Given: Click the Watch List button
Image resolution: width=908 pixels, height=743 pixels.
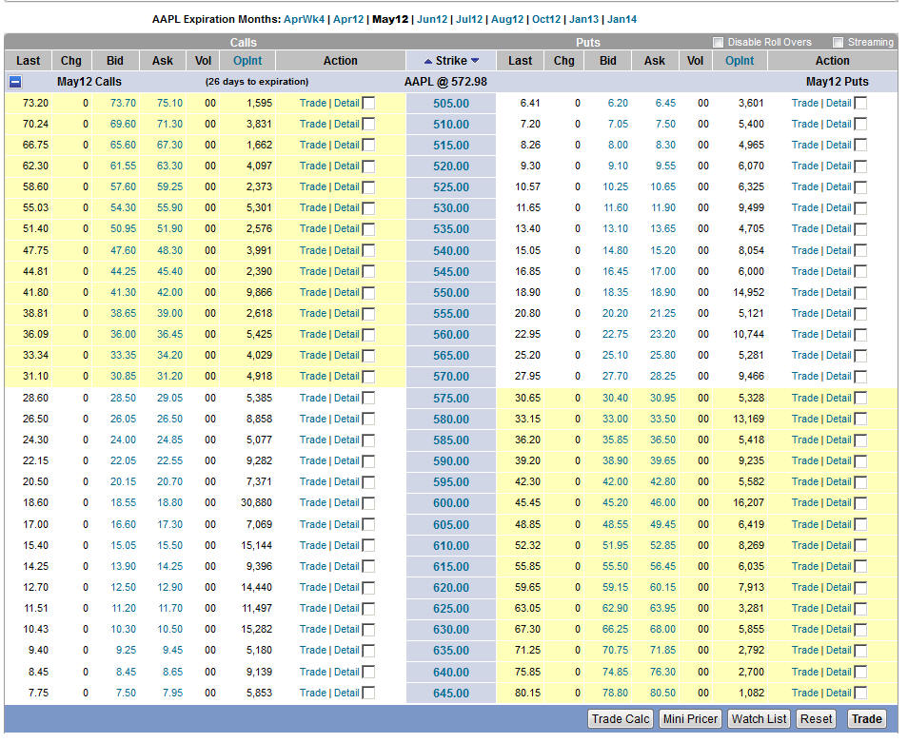Looking at the screenshot, I should click(758, 719).
